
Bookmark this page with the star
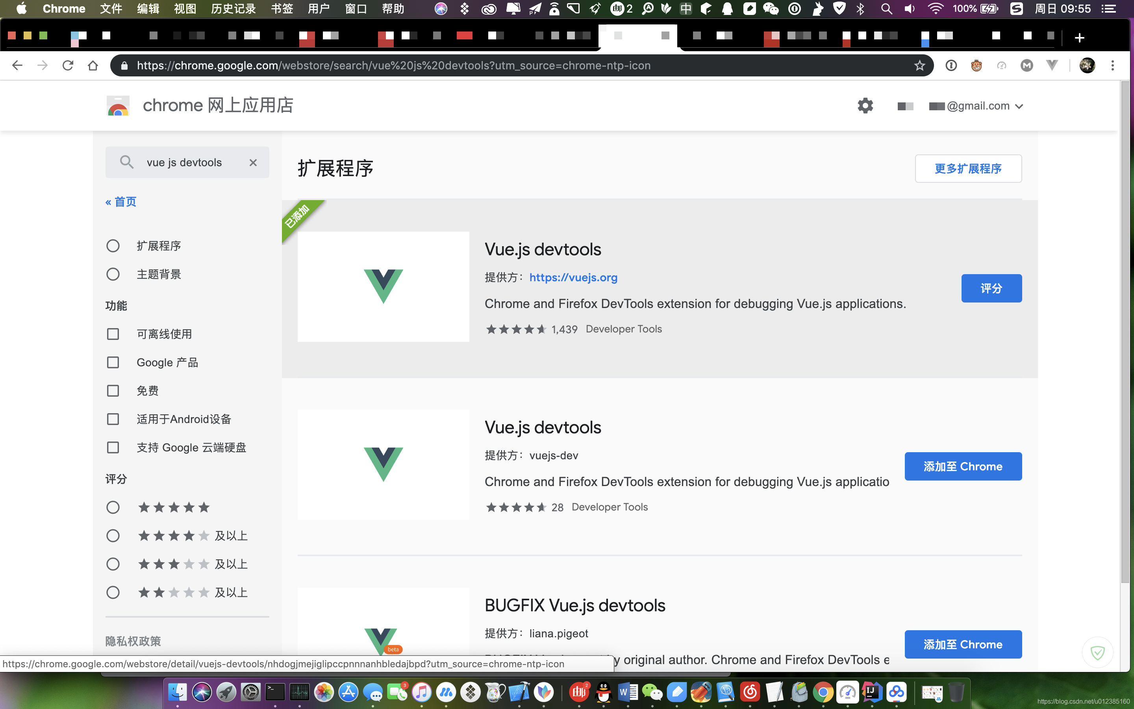click(919, 66)
